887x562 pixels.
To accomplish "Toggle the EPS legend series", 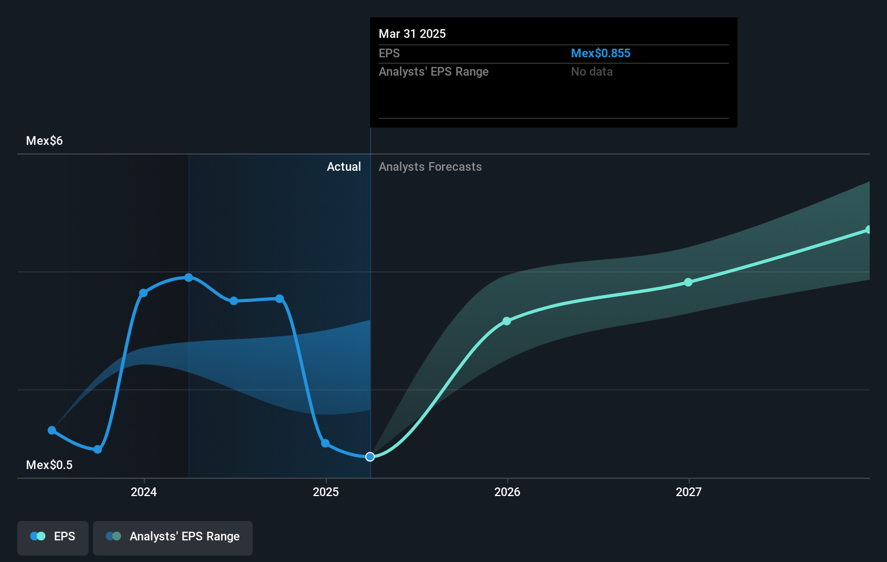I will (x=53, y=538).
